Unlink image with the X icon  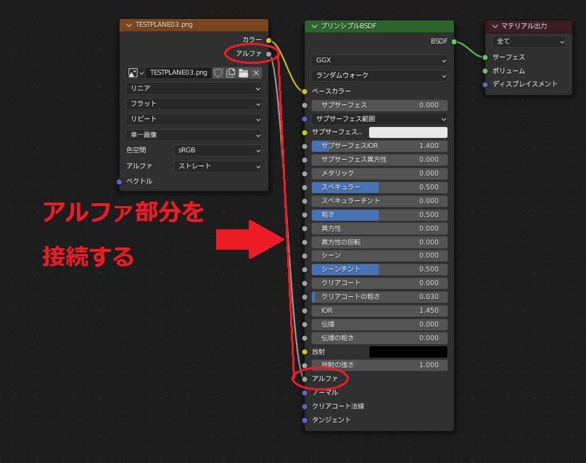pyautogui.click(x=256, y=73)
